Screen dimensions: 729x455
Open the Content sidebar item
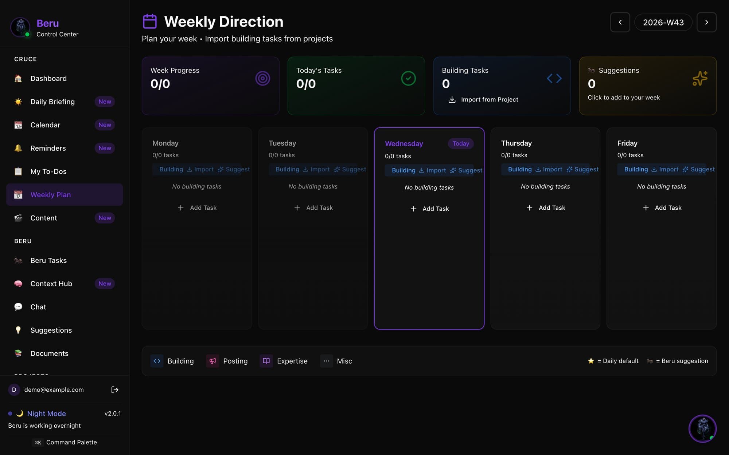click(65, 218)
